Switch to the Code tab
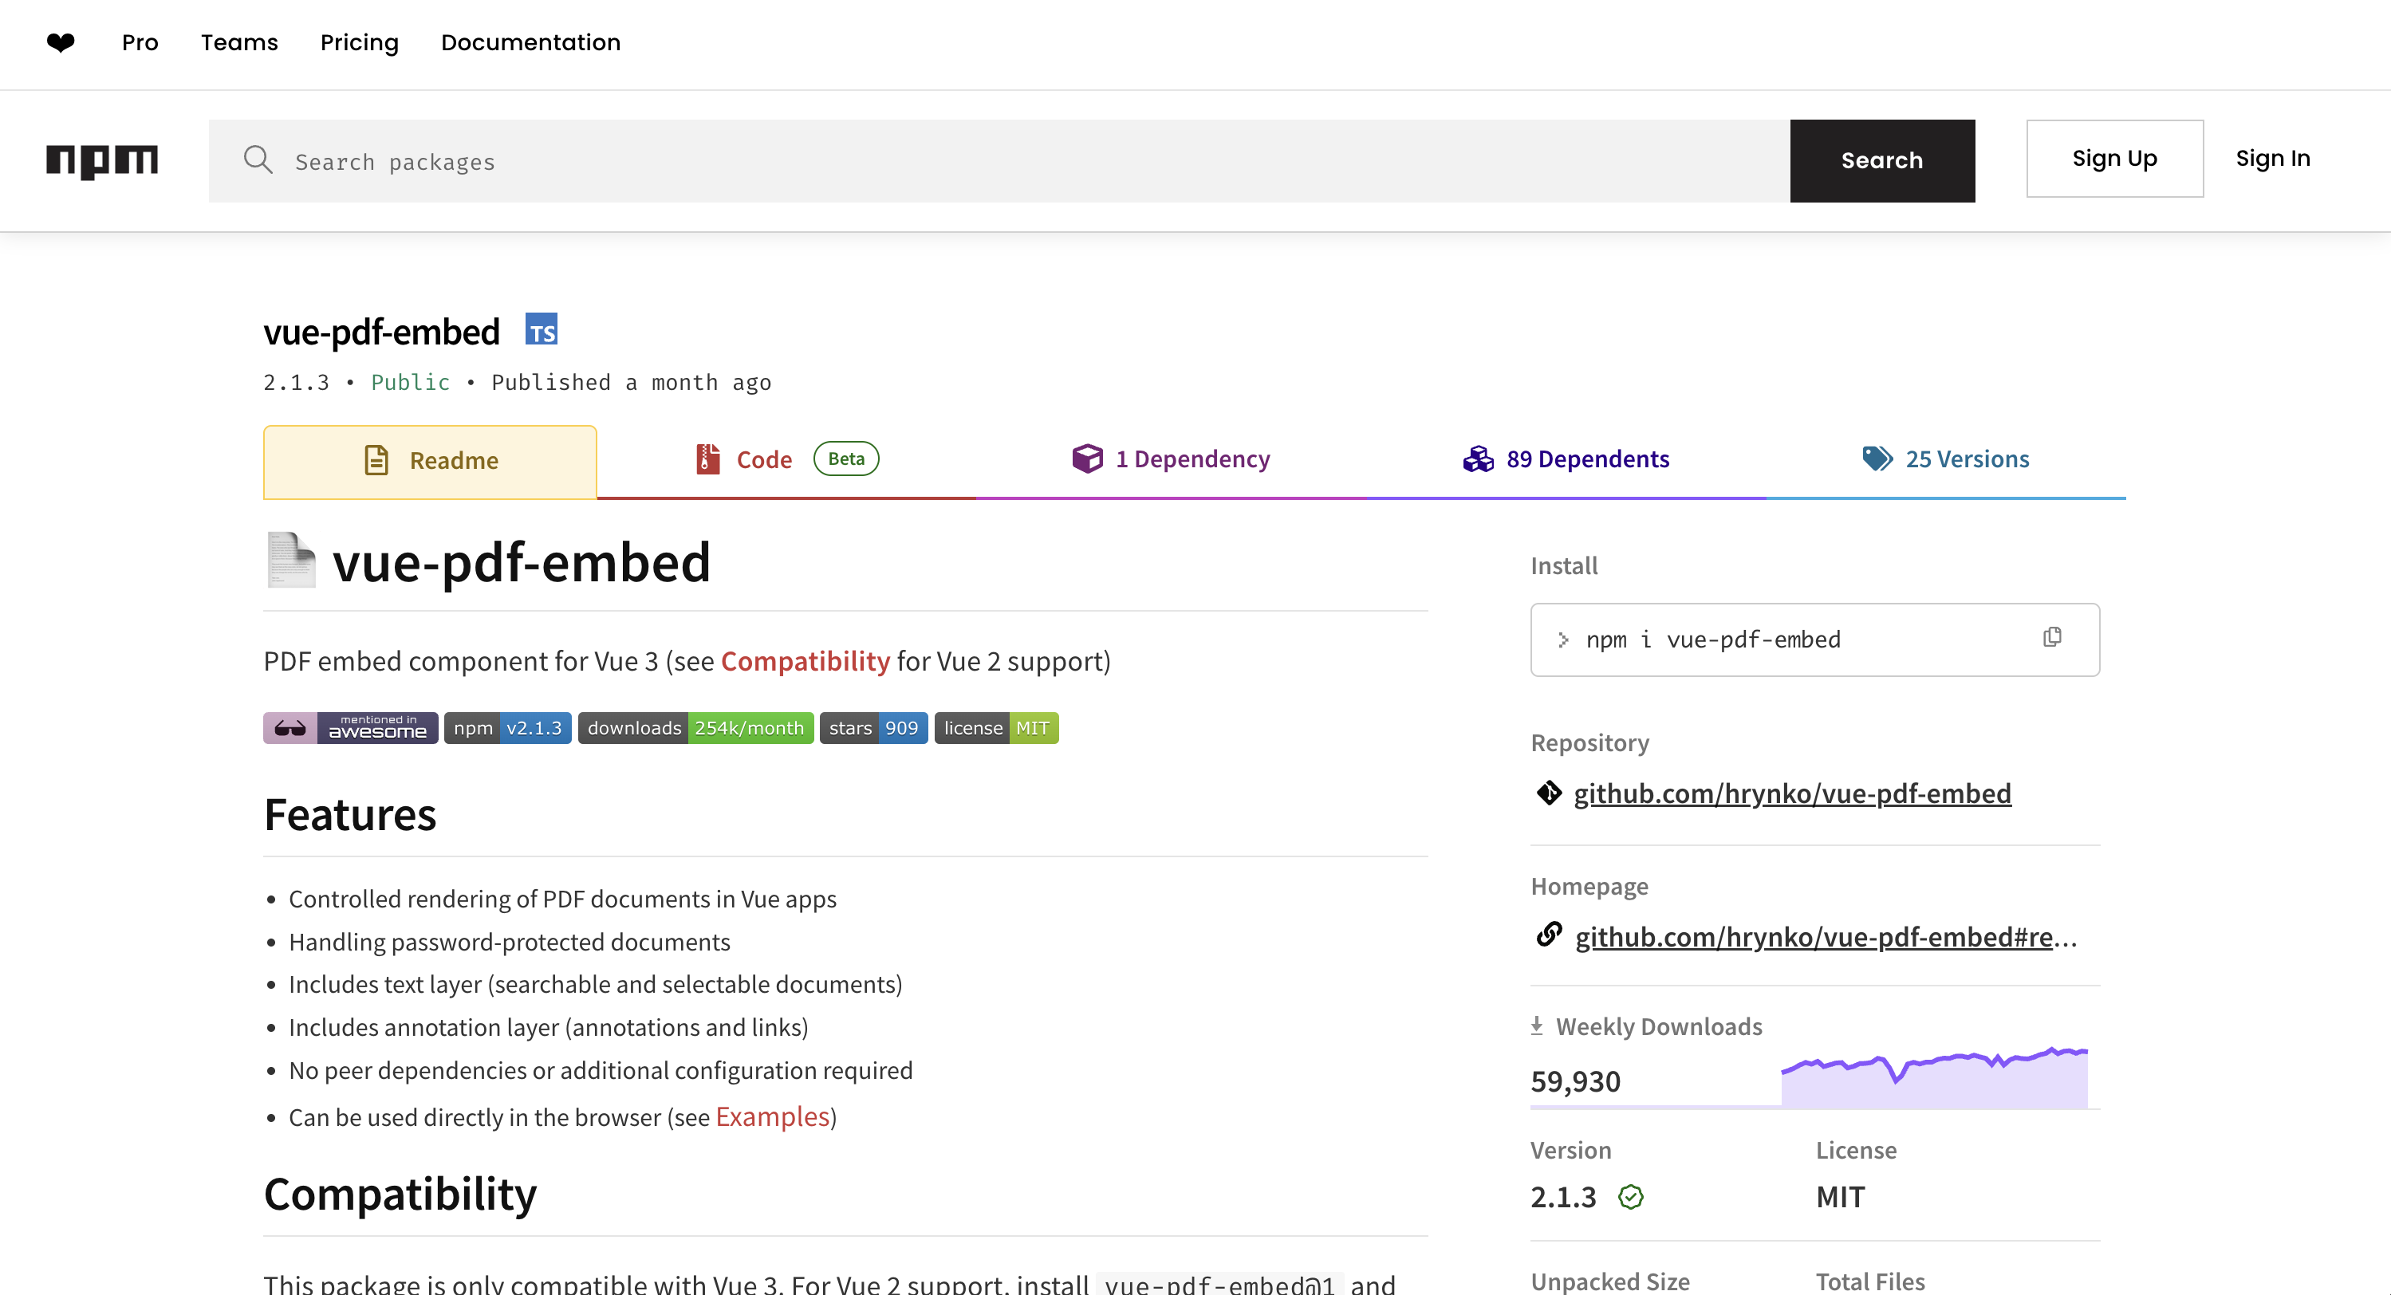 point(787,459)
